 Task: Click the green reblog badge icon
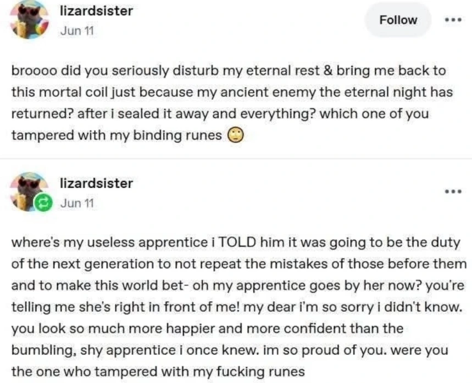pyautogui.click(x=42, y=203)
